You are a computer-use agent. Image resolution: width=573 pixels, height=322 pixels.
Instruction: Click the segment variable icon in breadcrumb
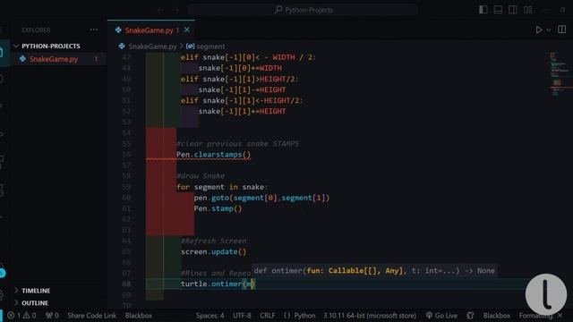click(190, 47)
